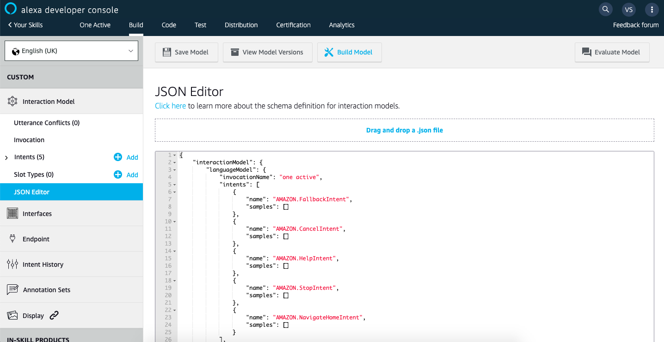This screenshot has width=664, height=342.
Task: Click the Save Model button
Action: (x=186, y=52)
